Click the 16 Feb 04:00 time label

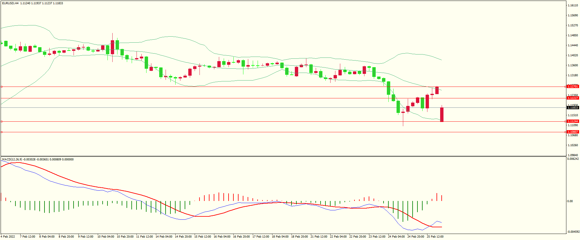222,237
